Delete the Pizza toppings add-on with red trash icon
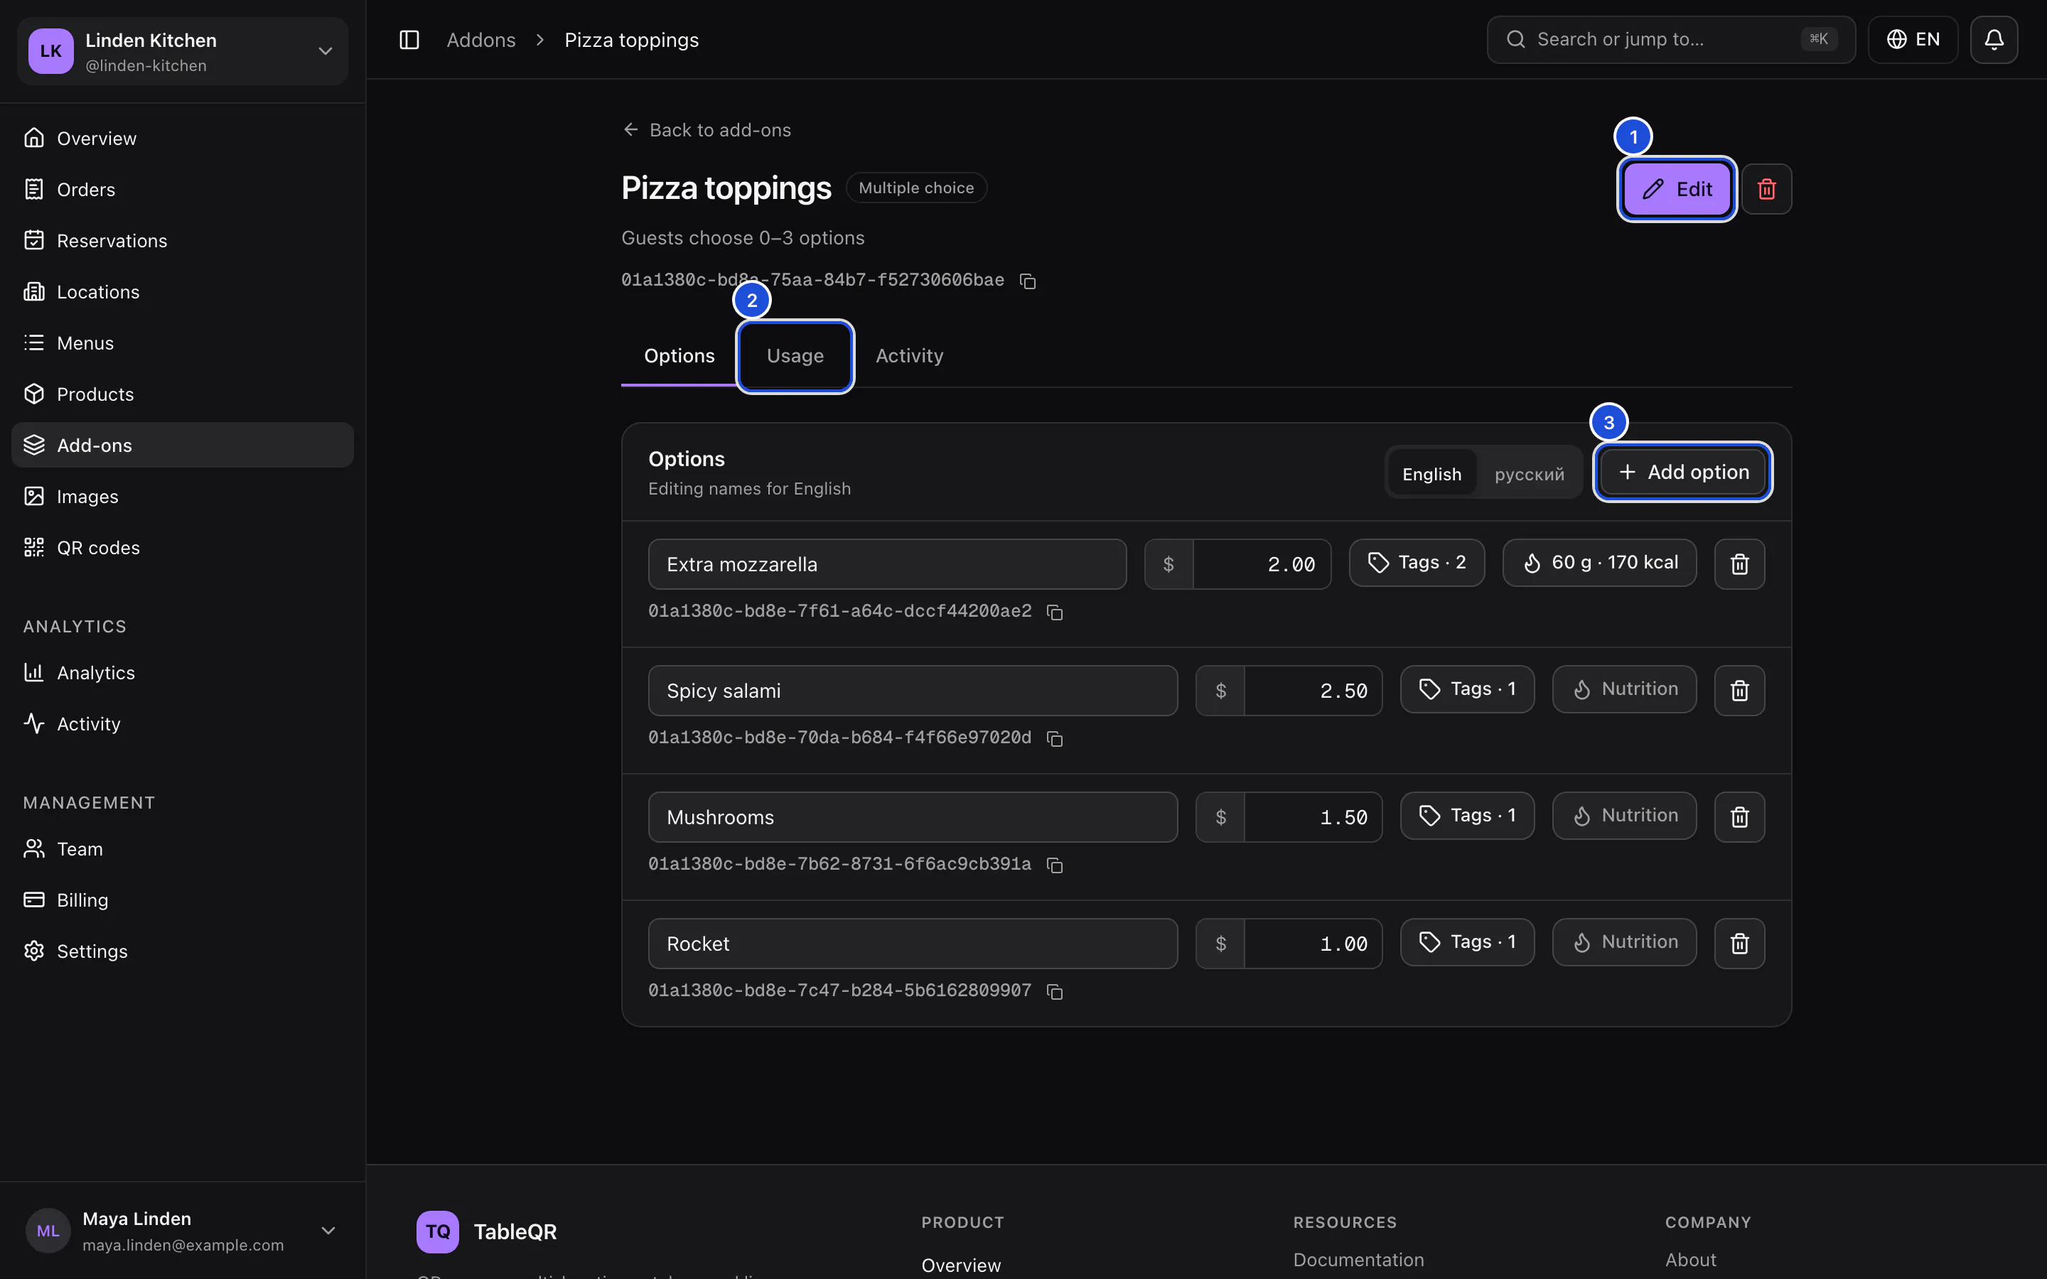This screenshot has width=2047, height=1279. 1766,188
